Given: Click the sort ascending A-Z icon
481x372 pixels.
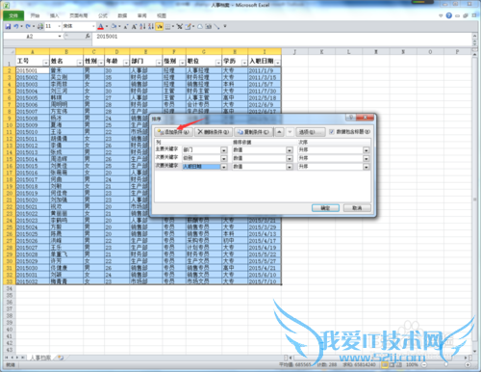Looking at the screenshot, I should pyautogui.click(x=142, y=26).
